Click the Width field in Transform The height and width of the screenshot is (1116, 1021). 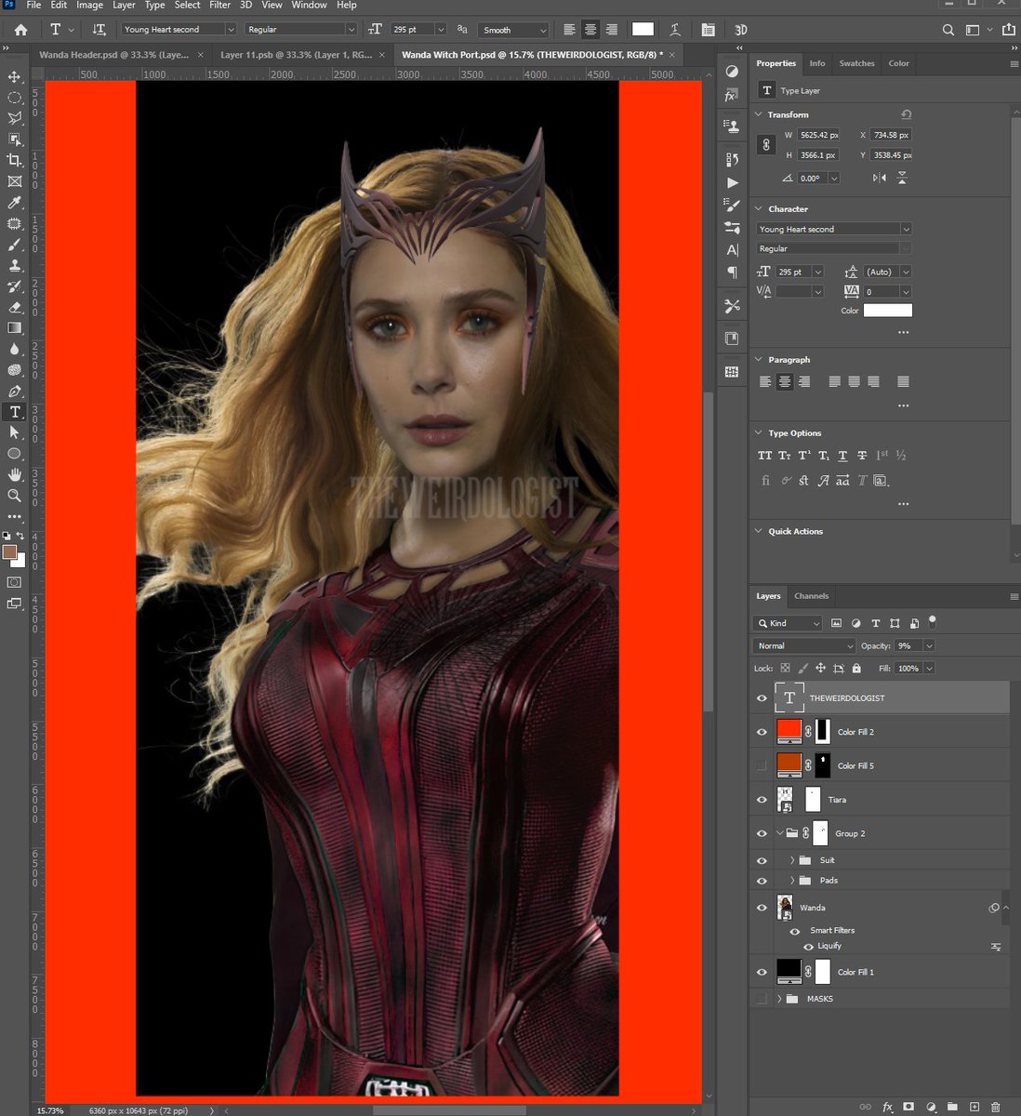coord(819,135)
